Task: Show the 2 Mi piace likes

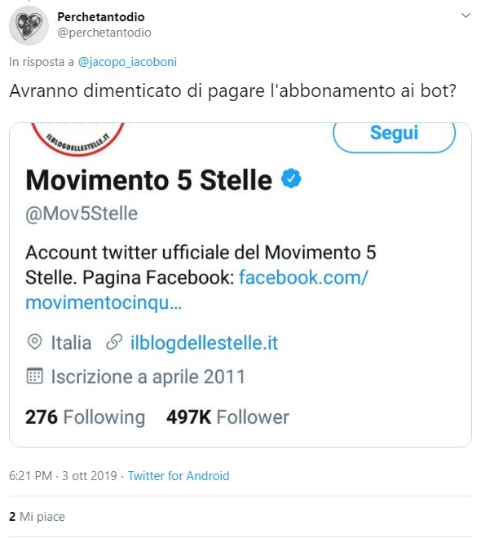Action: click(x=37, y=516)
